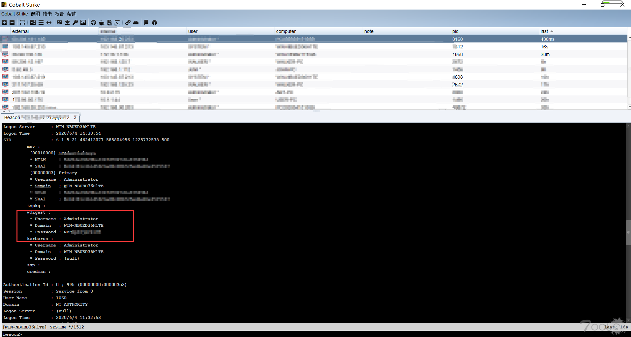Open the 视图 menu
Screen dimensions: 631x337
coord(35,14)
